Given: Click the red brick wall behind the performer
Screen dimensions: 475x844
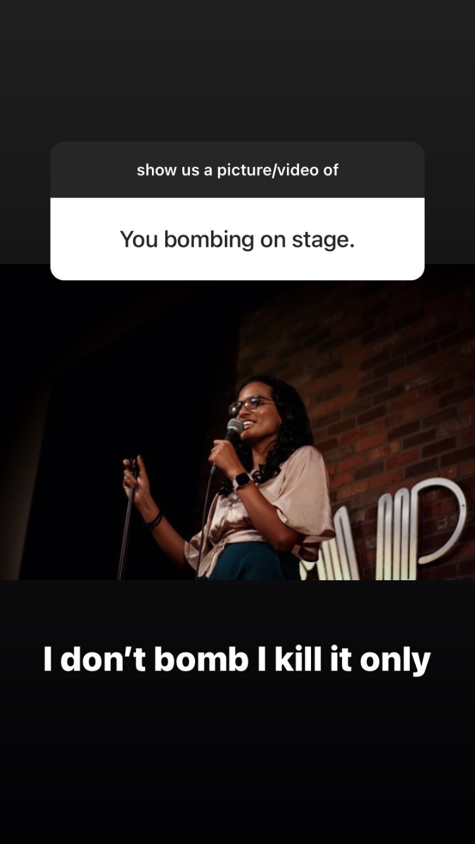Looking at the screenshot, I should click(x=393, y=380).
